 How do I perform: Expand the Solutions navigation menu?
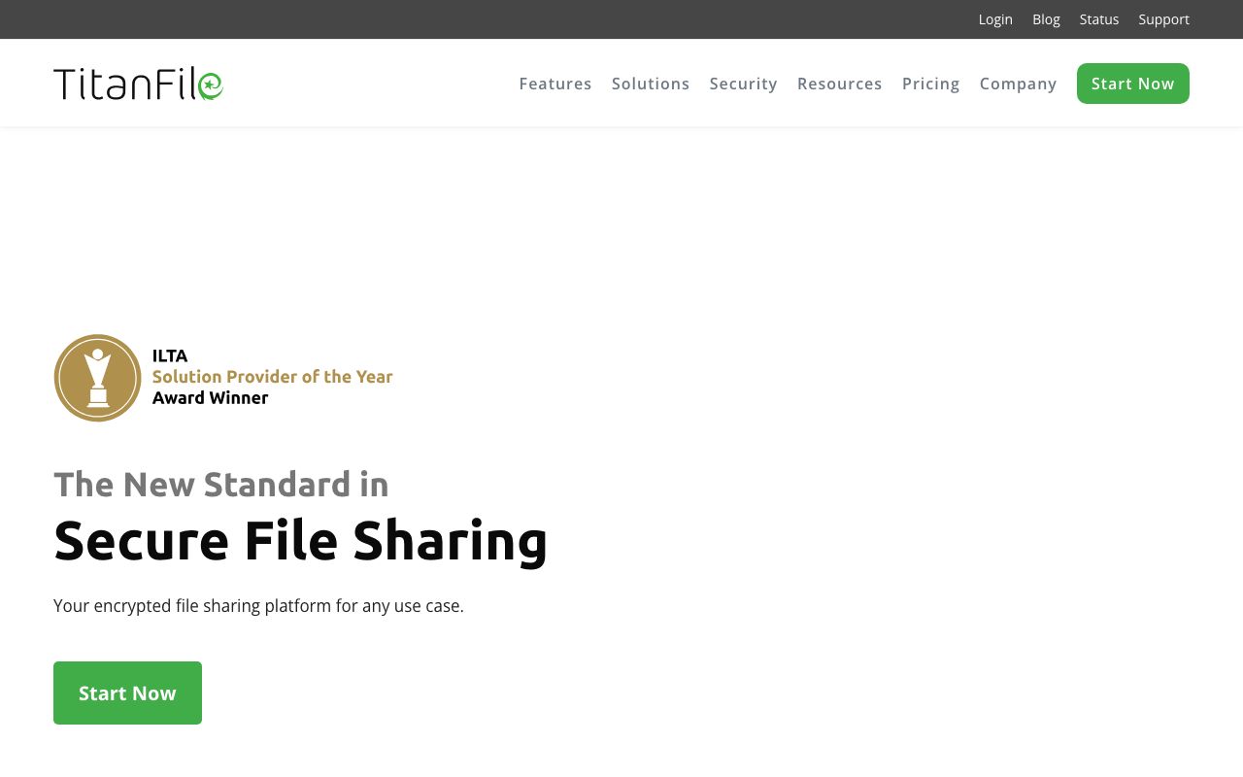coord(650,84)
